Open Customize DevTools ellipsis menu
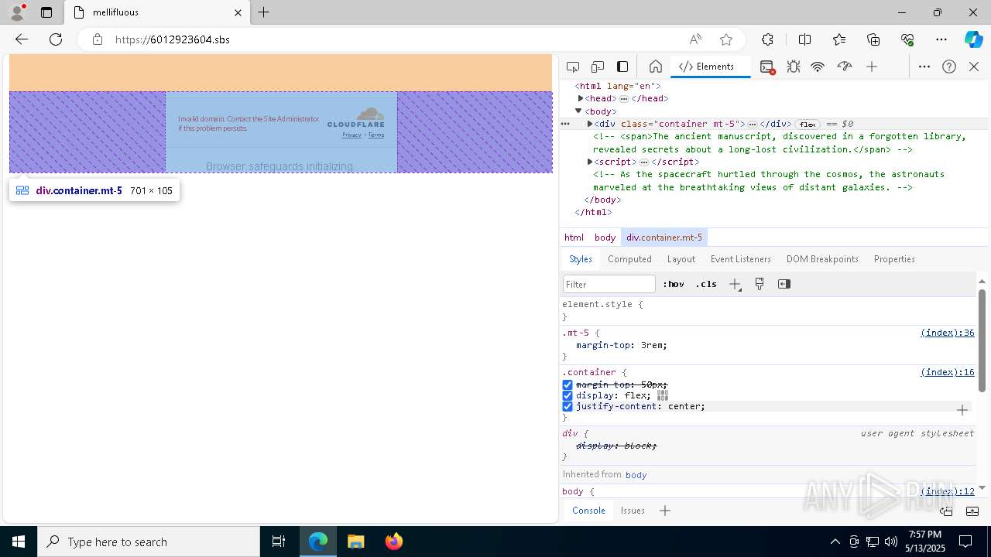 (924, 67)
